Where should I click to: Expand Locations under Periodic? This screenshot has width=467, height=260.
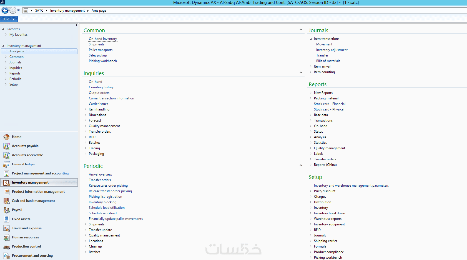pos(85,241)
